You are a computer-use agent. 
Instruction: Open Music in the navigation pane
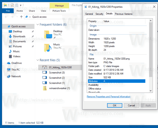pos(16,51)
